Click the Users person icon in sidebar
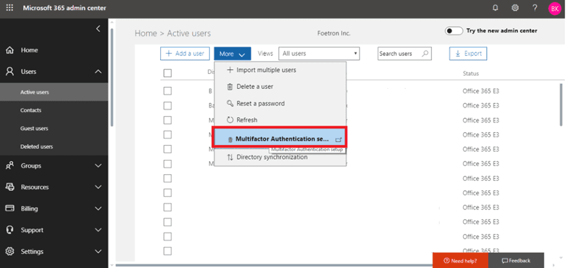The image size is (566, 268). [x=10, y=72]
